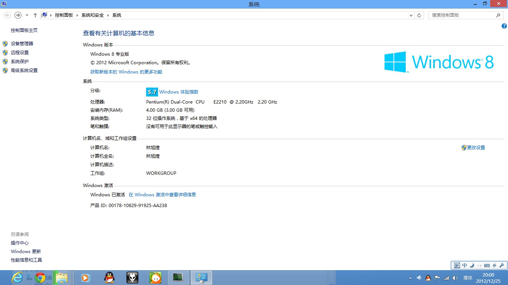Click the magnifier search icon
The height and width of the screenshot is (285, 508).
[x=498, y=15]
